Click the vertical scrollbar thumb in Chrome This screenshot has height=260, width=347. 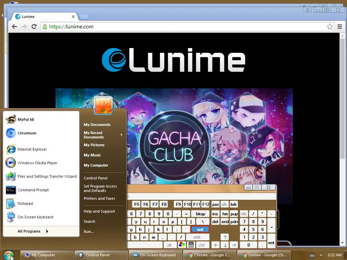coord(342,99)
